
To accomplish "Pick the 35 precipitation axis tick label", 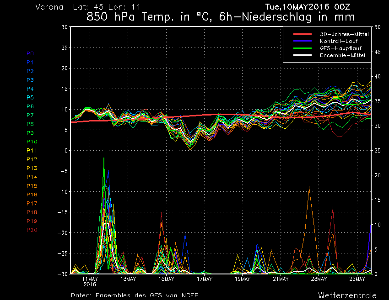I will [x=378, y=101].
